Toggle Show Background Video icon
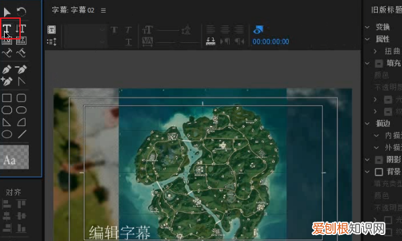This screenshot has width=402, height=241. pos(258,29)
